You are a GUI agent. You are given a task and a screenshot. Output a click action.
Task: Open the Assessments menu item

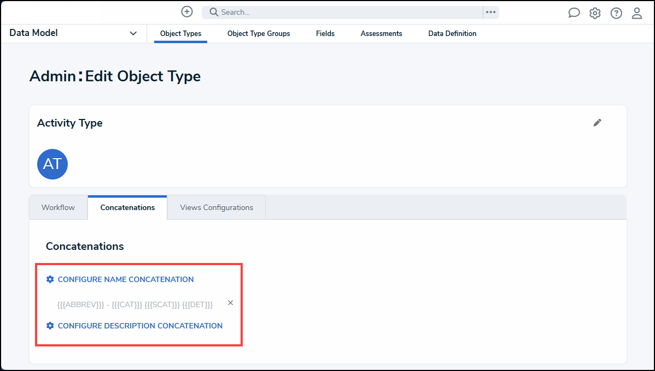(381, 34)
